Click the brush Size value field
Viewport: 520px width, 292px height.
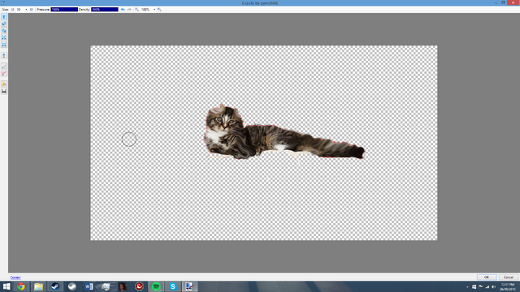[x=20, y=10]
